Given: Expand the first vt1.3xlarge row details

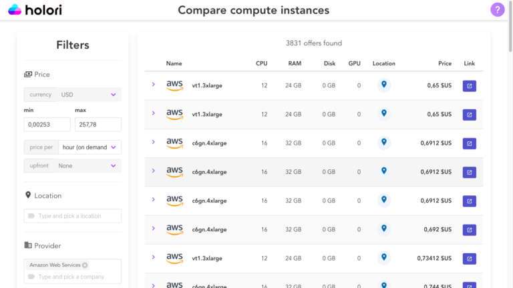Looking at the screenshot, I should tap(153, 85).
